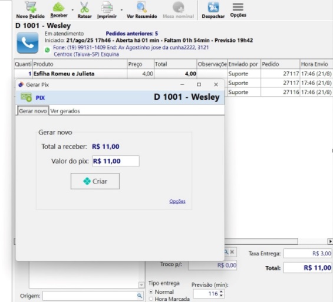Increase Previsão minutes with up arrow
The width and height of the screenshot is (333, 302).
point(221,292)
